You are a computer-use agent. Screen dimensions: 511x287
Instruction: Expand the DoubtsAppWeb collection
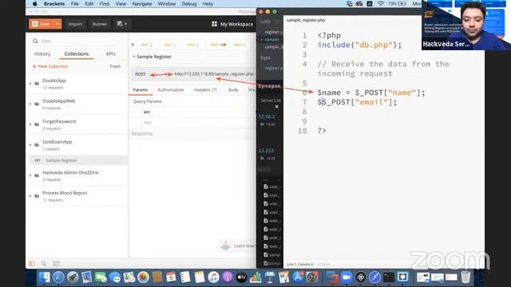coord(30,104)
